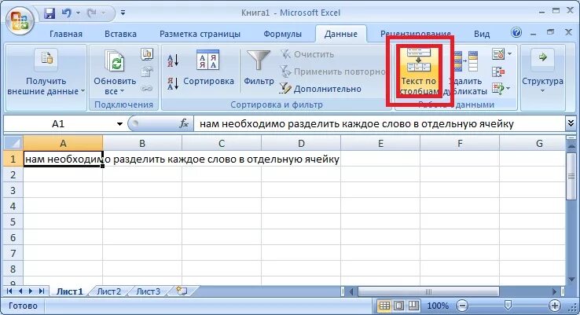Zoom out with the minus button
The width and height of the screenshot is (580, 315).
(462, 306)
